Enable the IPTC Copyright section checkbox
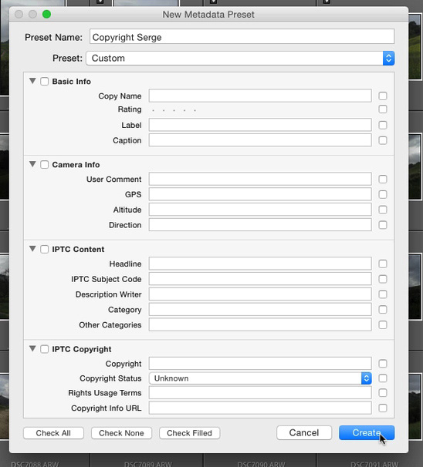The image size is (423, 467). click(45, 349)
